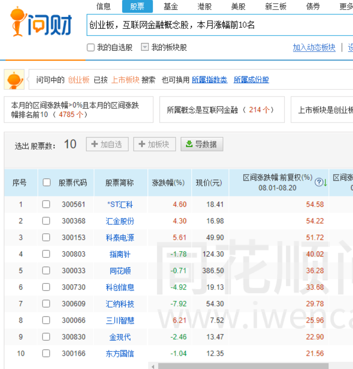Export data with 导数据 button
This screenshot has height=369, width=353.
pyautogui.click(x=202, y=144)
